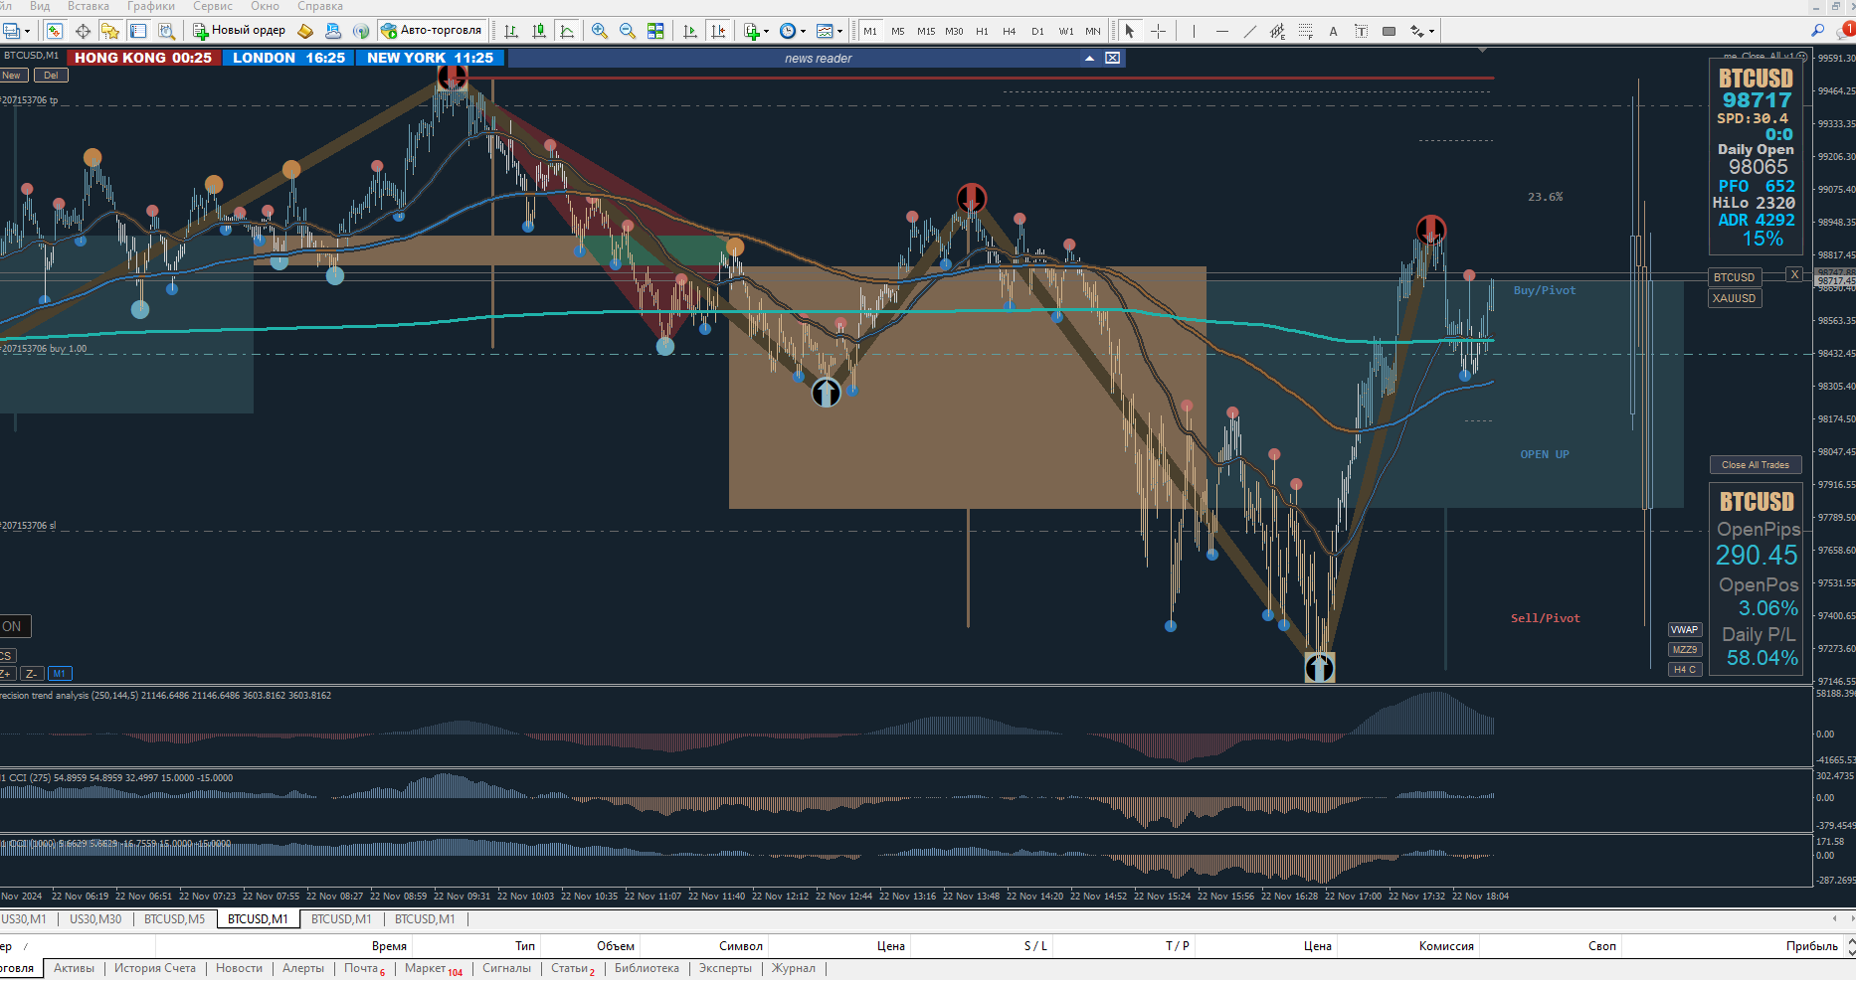The image size is (1856, 981).
Task: Toggle the VWAP indicator button
Action: (1685, 630)
